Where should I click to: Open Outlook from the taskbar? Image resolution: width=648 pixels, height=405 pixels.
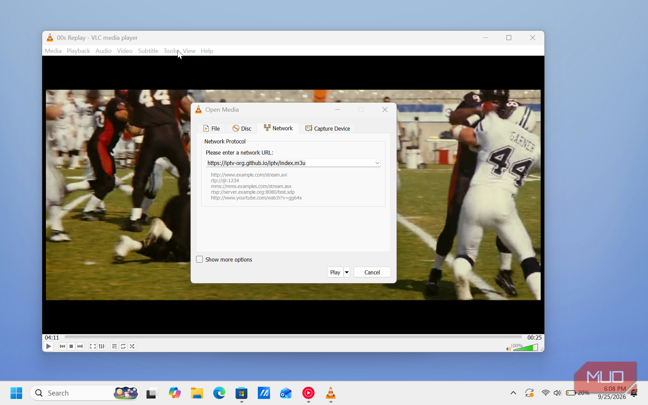point(286,393)
